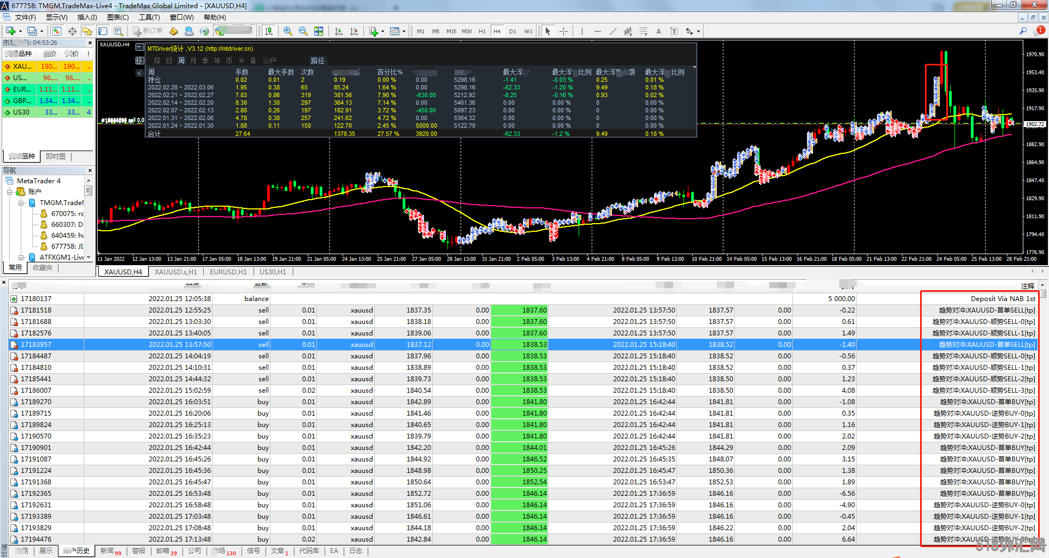Image resolution: width=1049 pixels, height=558 pixels.
Task: Select the text label 'A' tool
Action: tap(658, 31)
